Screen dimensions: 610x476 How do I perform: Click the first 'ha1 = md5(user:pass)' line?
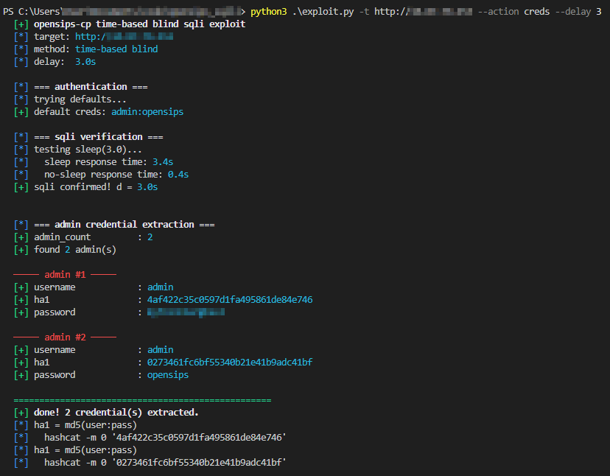coord(85,425)
